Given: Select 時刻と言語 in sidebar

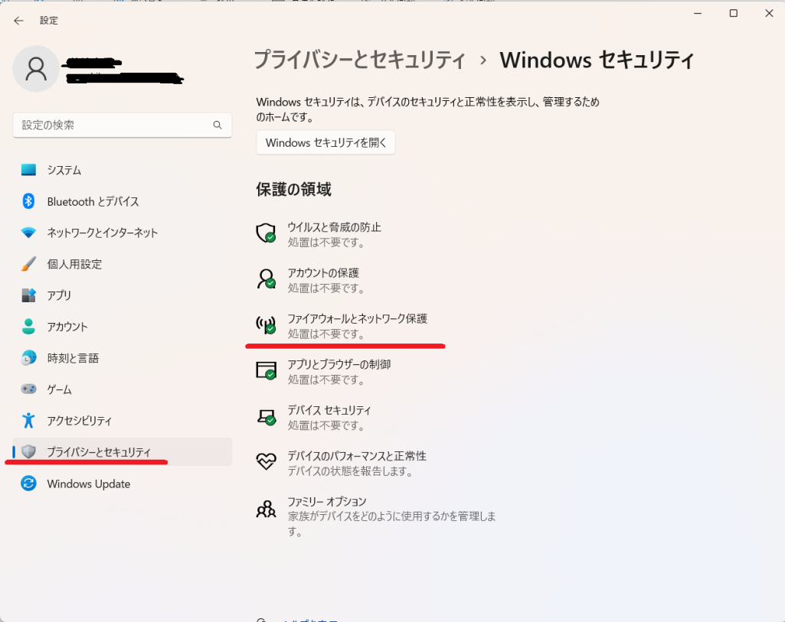Looking at the screenshot, I should (123, 358).
